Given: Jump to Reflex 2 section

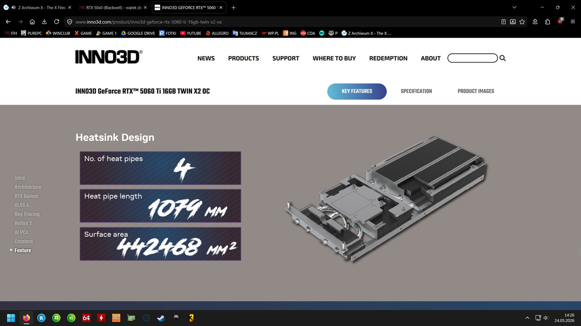Looking at the screenshot, I should (23, 223).
